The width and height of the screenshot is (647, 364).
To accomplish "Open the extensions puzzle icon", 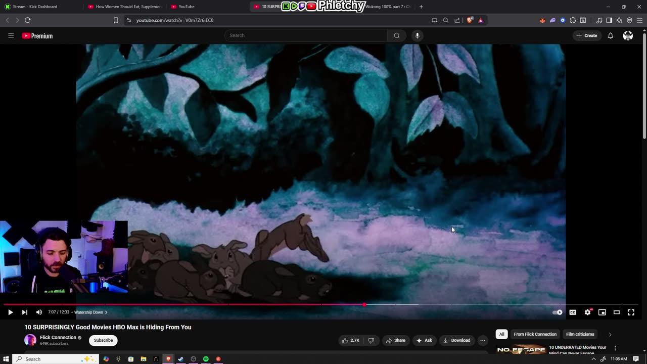I will pyautogui.click(x=573, y=20).
